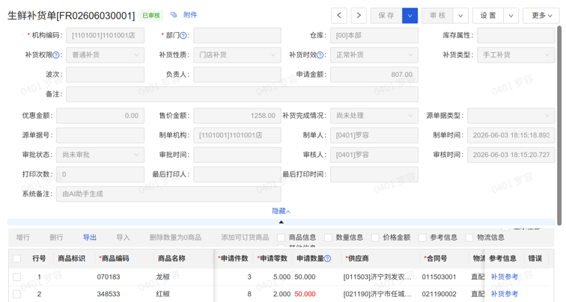Image resolution: width=566 pixels, height=302 pixels.
Task: Click the 设置 button
Action: (488, 16)
